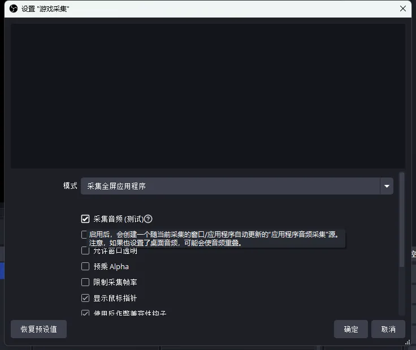Uncheck the 采集音频 (测试) checkbox
The height and width of the screenshot is (350, 416).
click(x=85, y=219)
